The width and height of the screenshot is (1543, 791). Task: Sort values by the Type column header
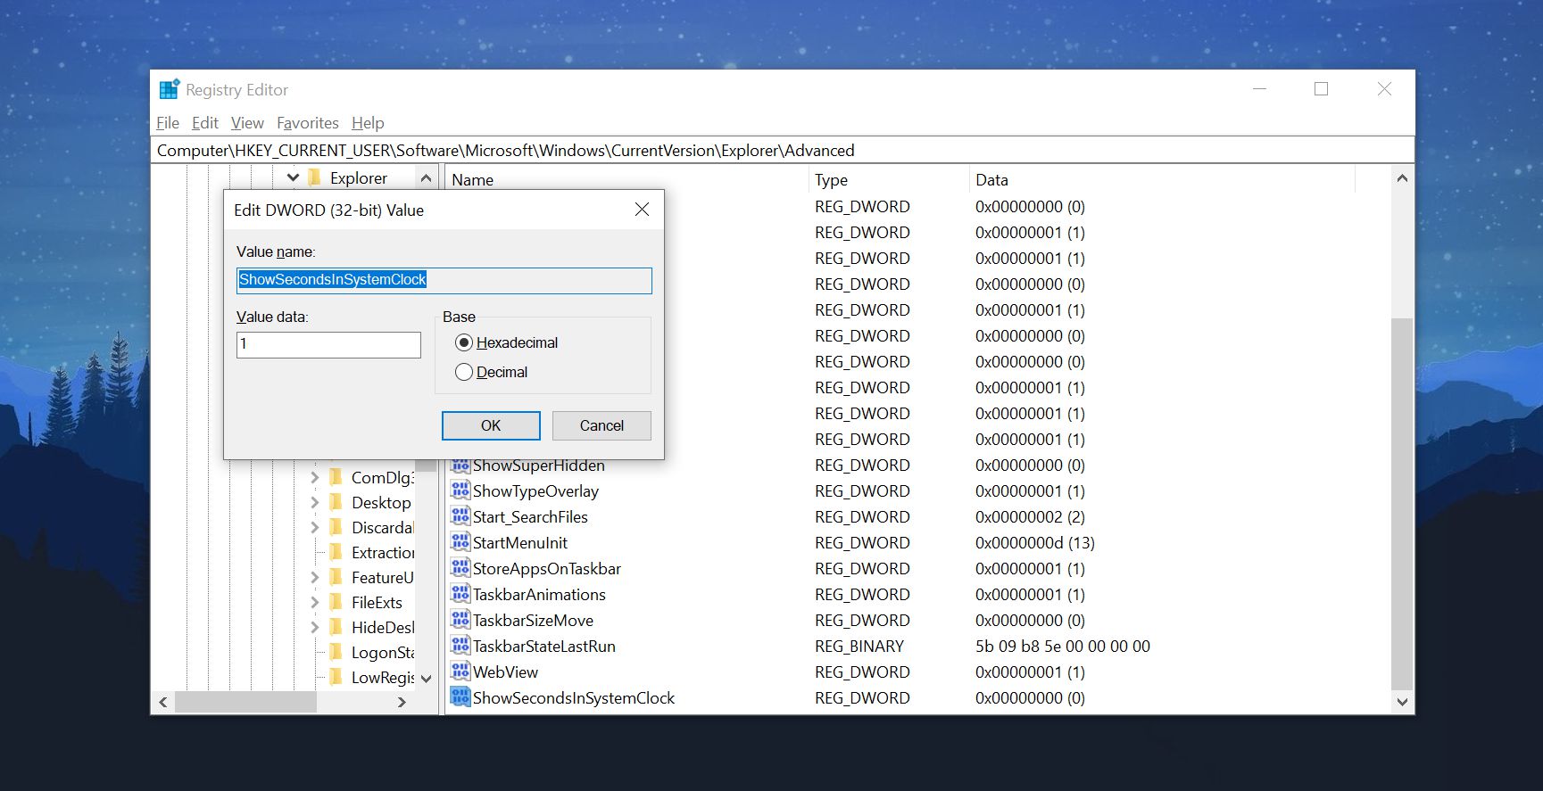(889, 179)
